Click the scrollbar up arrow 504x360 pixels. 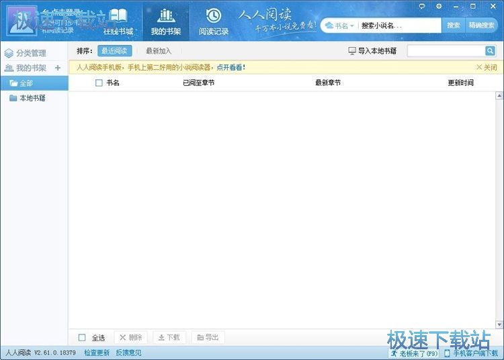click(499, 95)
